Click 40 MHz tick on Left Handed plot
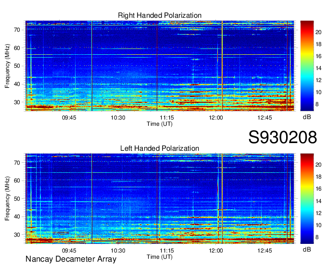 [x=17, y=217]
